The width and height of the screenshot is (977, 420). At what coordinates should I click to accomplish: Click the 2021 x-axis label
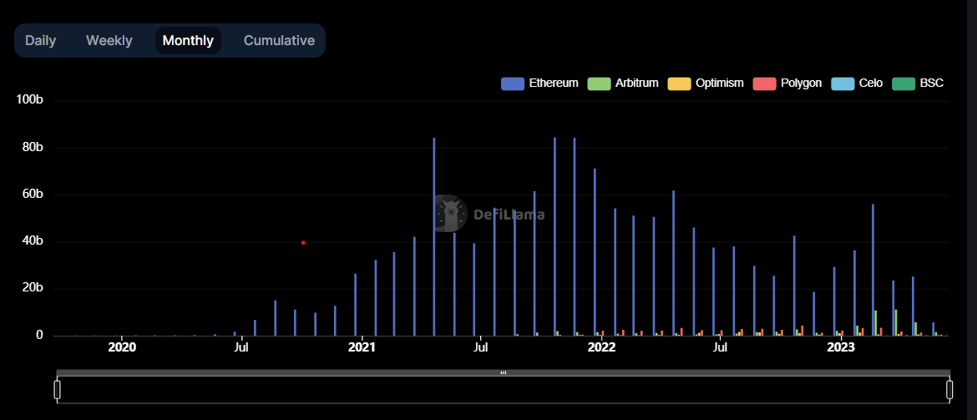[x=362, y=347]
